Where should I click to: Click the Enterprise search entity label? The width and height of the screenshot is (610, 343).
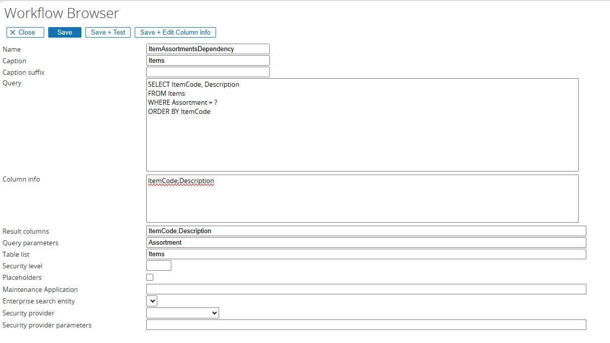coord(39,301)
